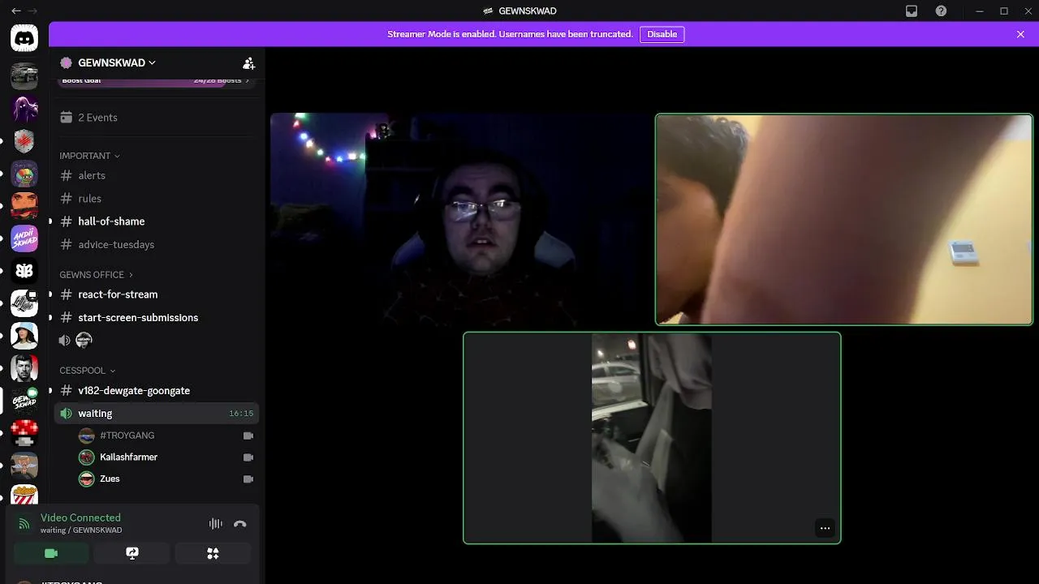Click the calendar icon beside 2 Events
The width and height of the screenshot is (1039, 584).
click(x=67, y=118)
